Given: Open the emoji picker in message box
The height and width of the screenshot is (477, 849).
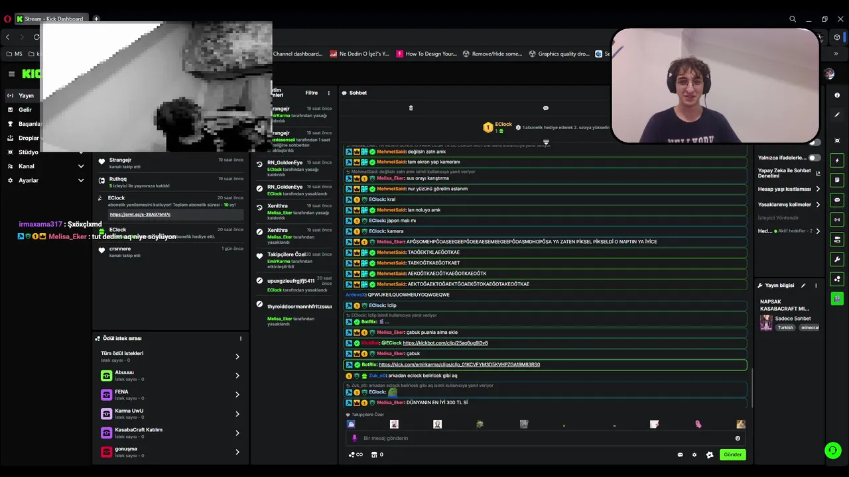Looking at the screenshot, I should (x=738, y=438).
